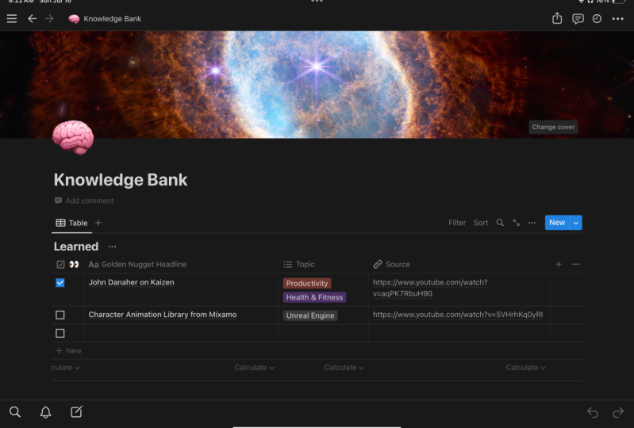Open the Filter menu
This screenshot has height=428, width=634.
click(457, 223)
